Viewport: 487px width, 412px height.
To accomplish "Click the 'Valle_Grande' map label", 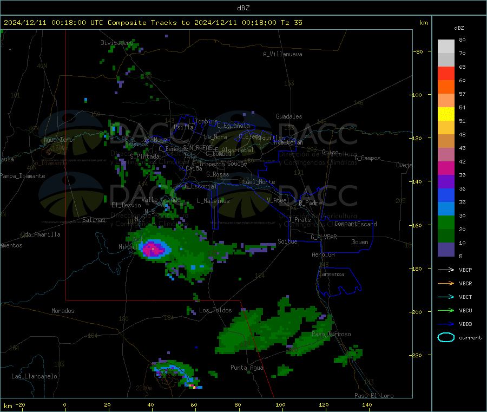I will 161,200.
